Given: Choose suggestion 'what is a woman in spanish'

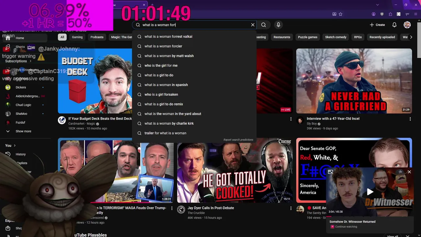Looking at the screenshot, I should pos(194,85).
